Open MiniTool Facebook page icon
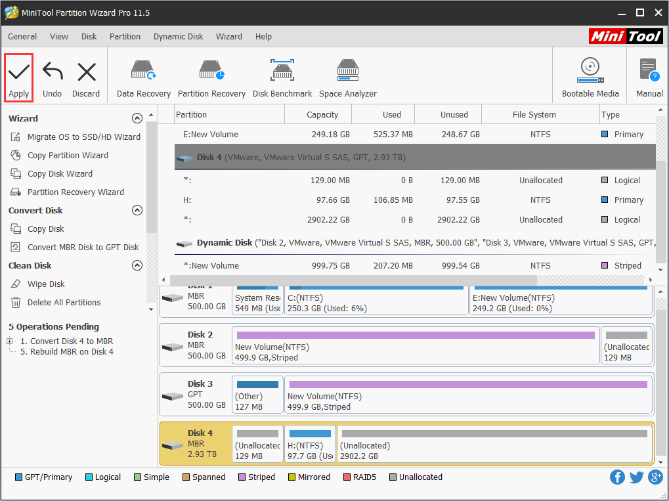 [x=617, y=477]
